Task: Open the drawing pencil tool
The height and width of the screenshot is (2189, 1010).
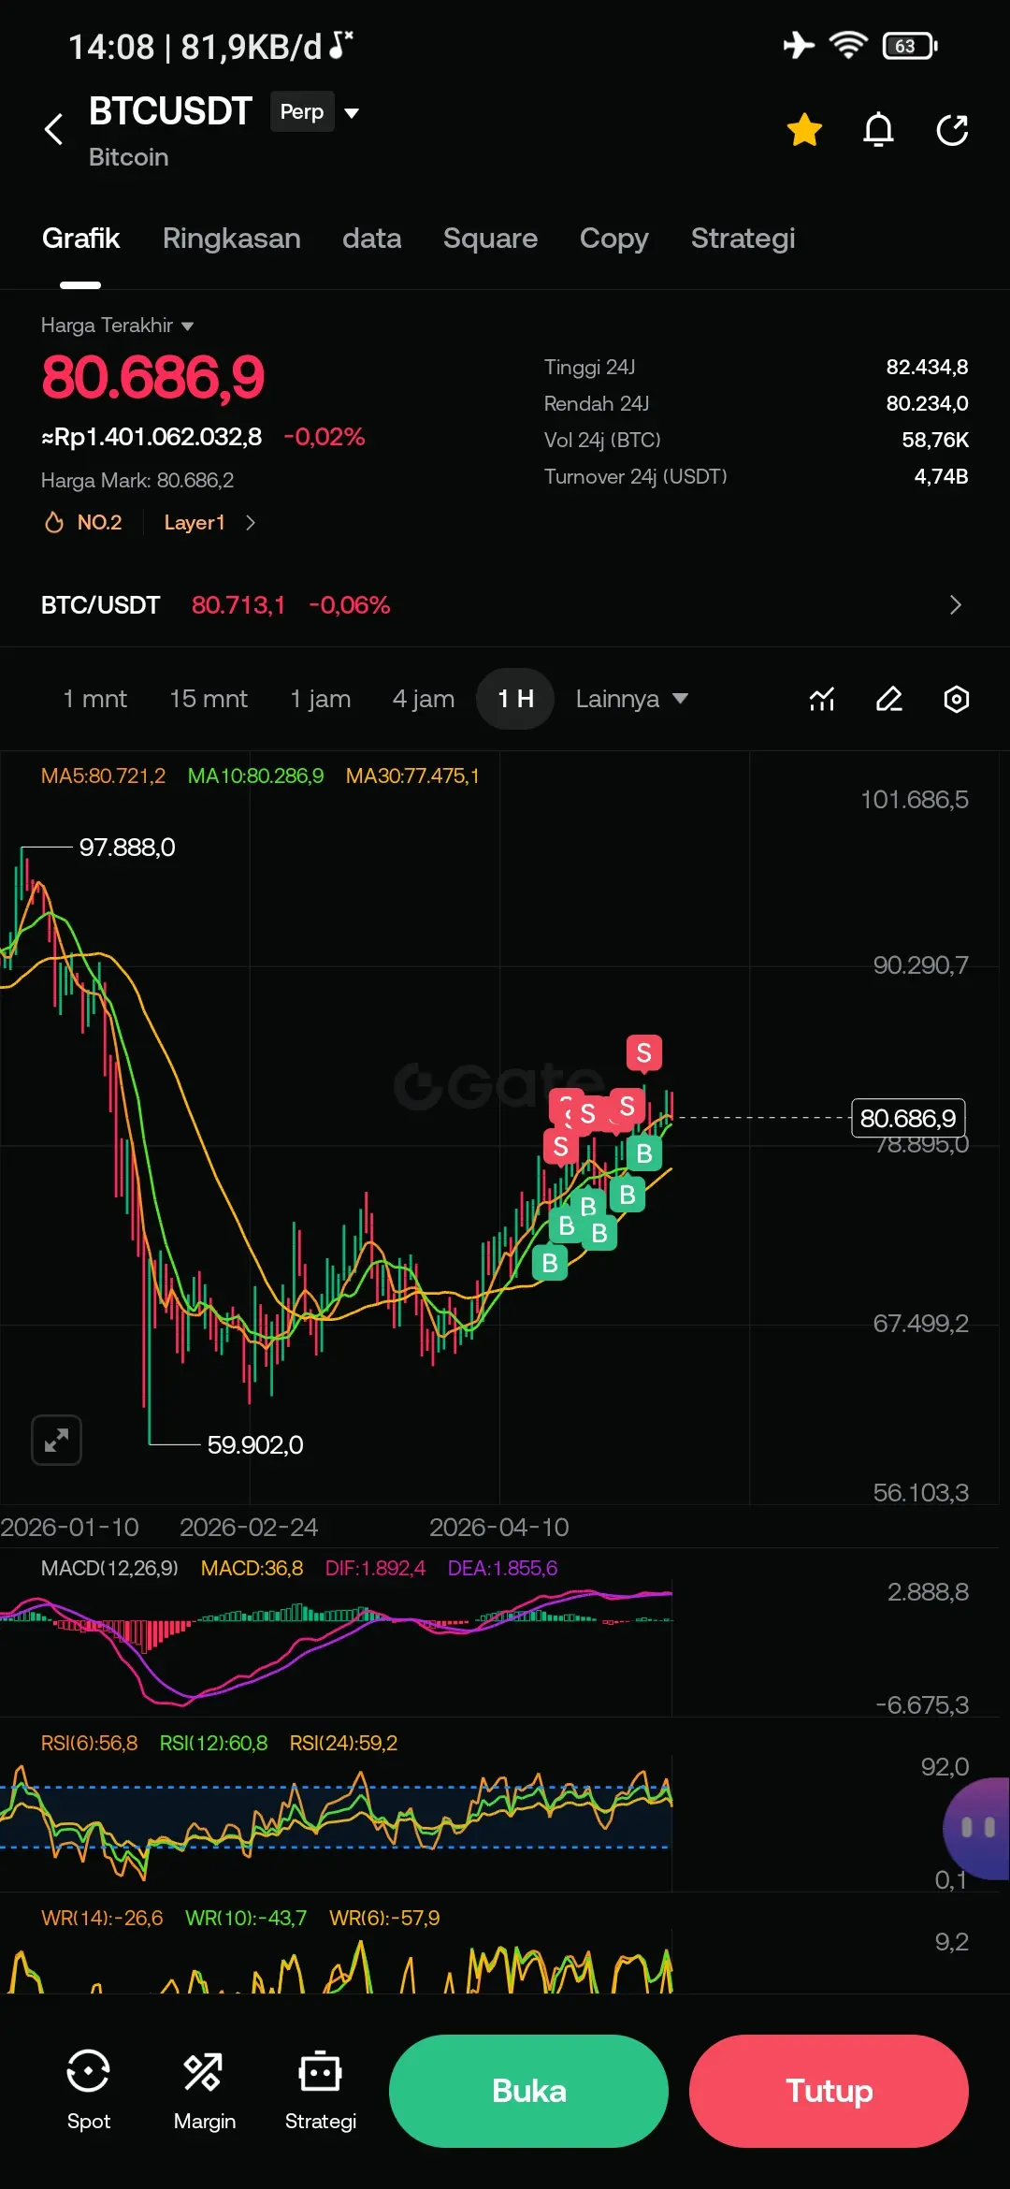Action: point(888,699)
